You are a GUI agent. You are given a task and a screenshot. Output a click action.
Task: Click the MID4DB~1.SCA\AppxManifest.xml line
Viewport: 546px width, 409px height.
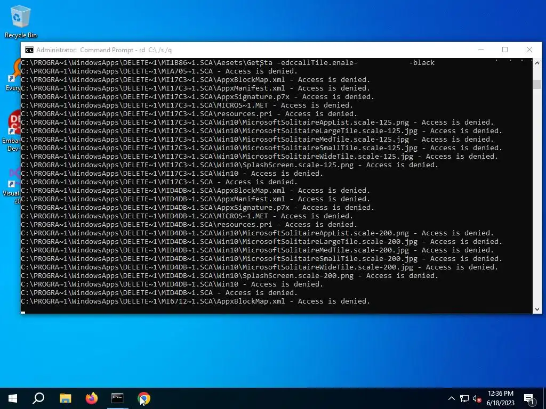pyautogui.click(x=195, y=199)
